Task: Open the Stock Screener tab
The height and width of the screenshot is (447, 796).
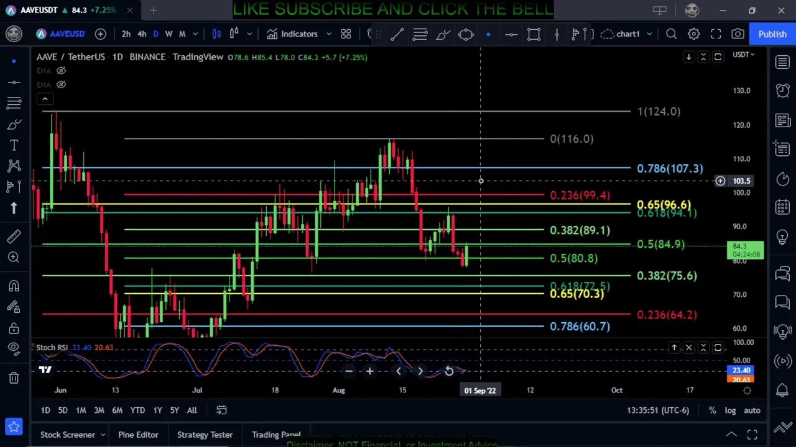Action: click(68, 435)
